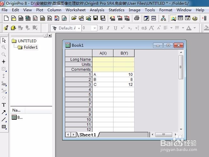Import single ASCII file
The width and height of the screenshot is (209, 157).
[120, 18]
